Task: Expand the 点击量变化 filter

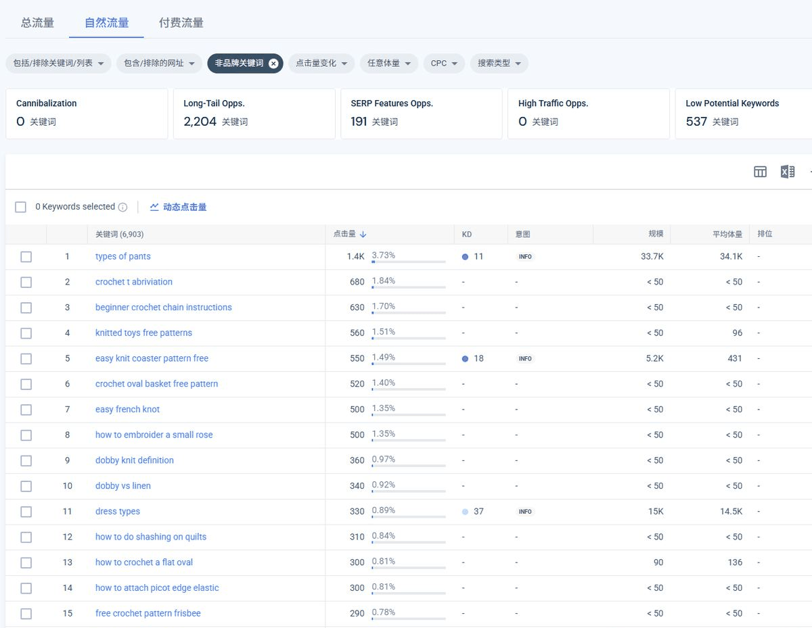Action: tap(321, 64)
